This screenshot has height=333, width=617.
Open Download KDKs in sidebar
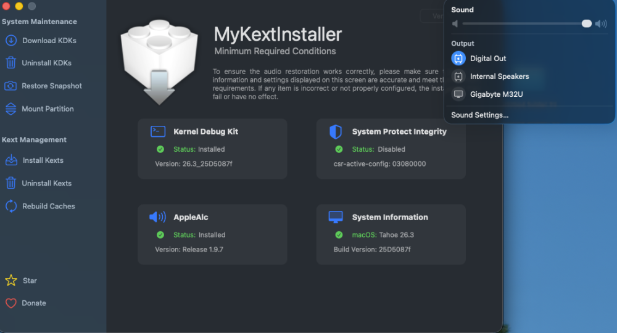(49, 41)
